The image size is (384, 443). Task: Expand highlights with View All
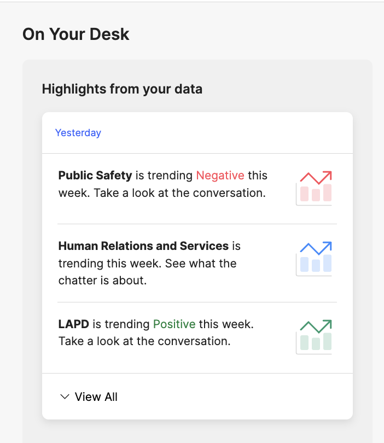coord(96,397)
